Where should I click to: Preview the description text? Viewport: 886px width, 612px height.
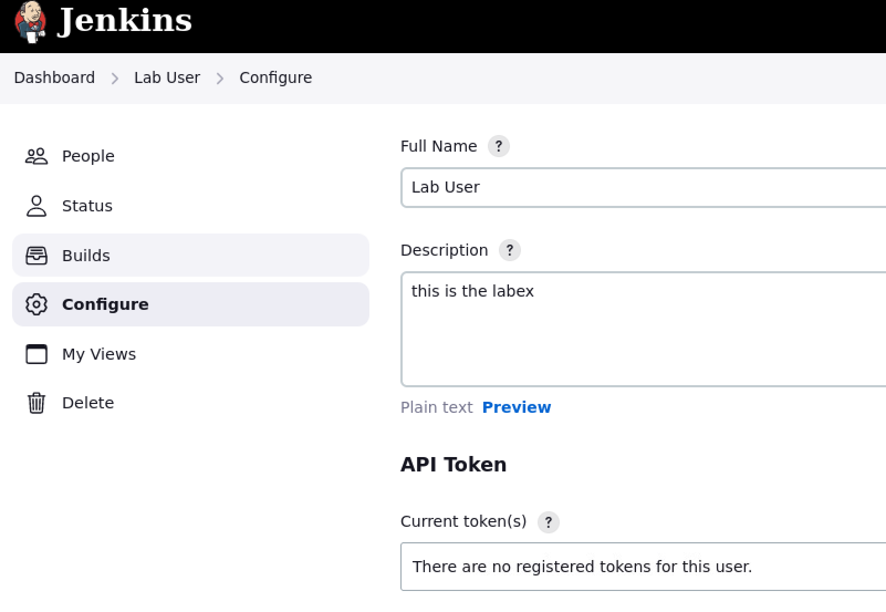click(x=517, y=407)
